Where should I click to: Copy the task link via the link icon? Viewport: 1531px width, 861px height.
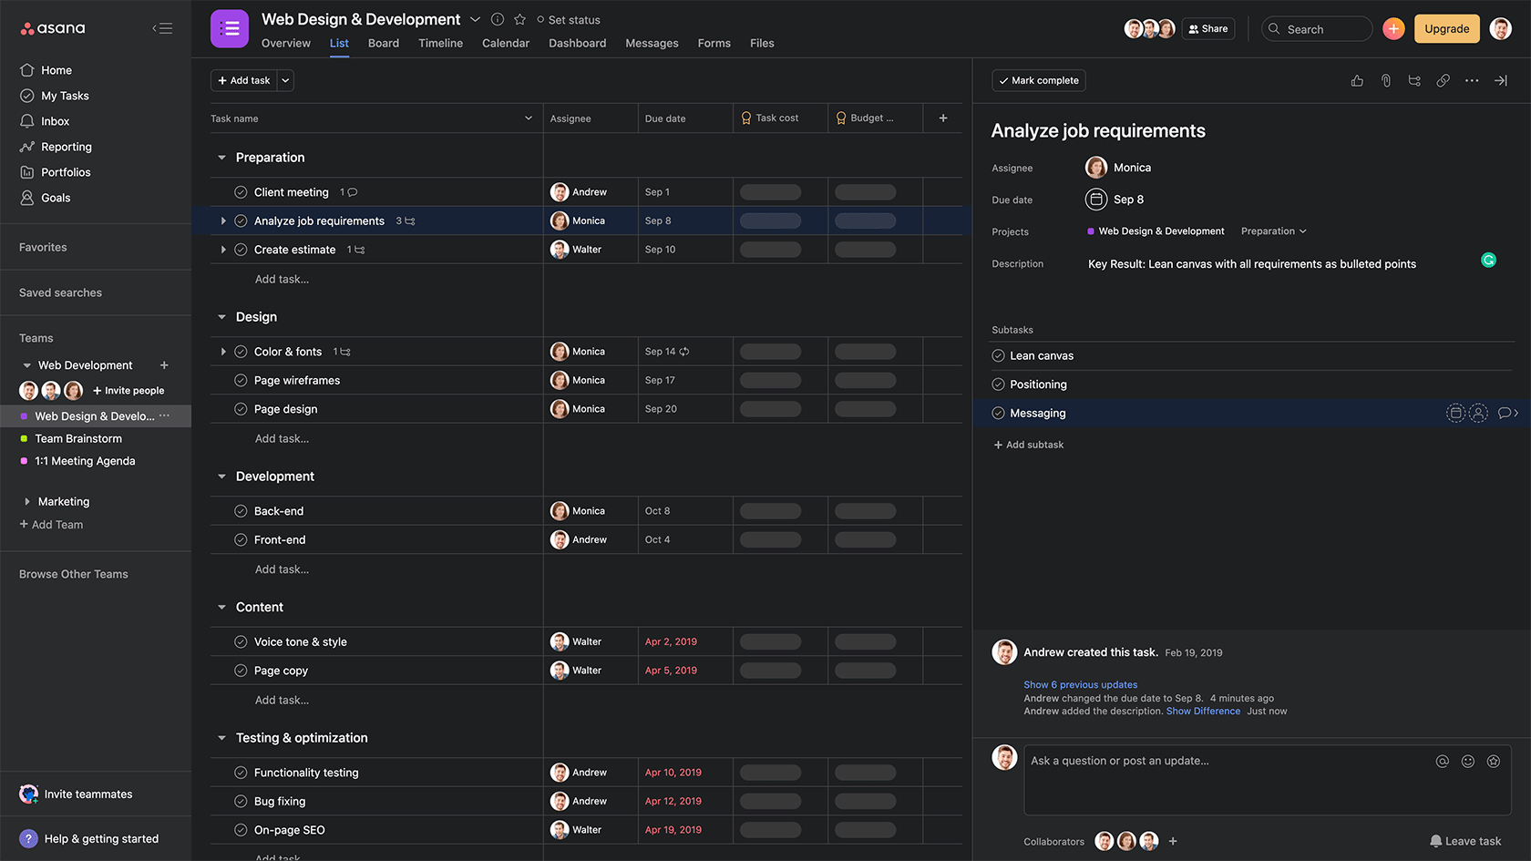point(1443,80)
